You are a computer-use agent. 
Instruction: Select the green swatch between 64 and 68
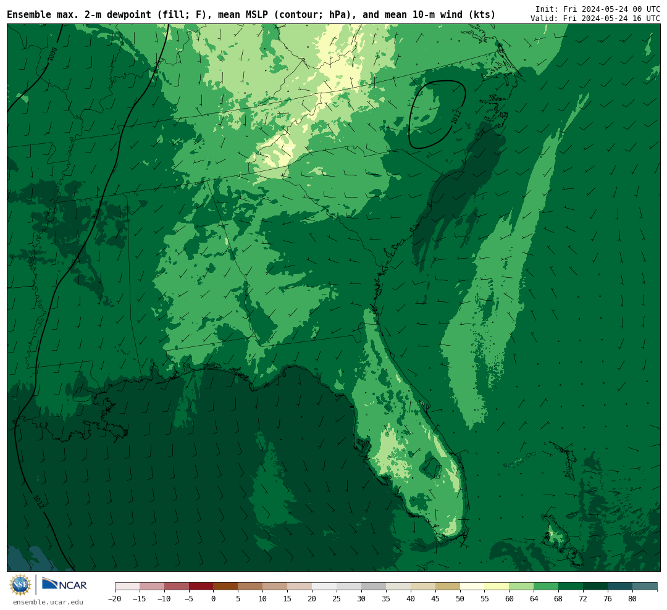click(x=547, y=587)
